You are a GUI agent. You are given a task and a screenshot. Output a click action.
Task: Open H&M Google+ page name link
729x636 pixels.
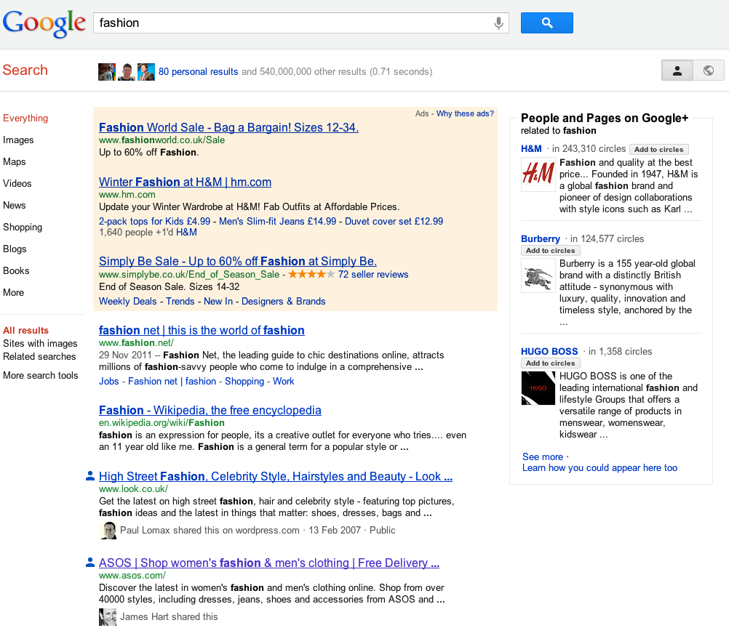tap(531, 149)
